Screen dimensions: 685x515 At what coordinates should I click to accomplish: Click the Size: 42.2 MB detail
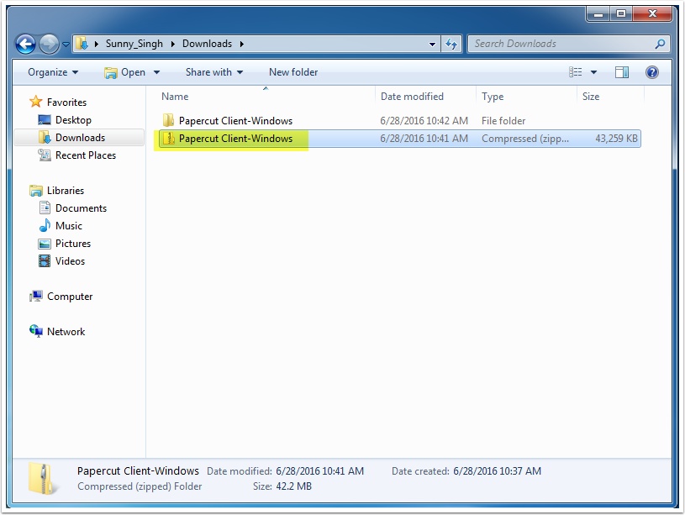(282, 486)
